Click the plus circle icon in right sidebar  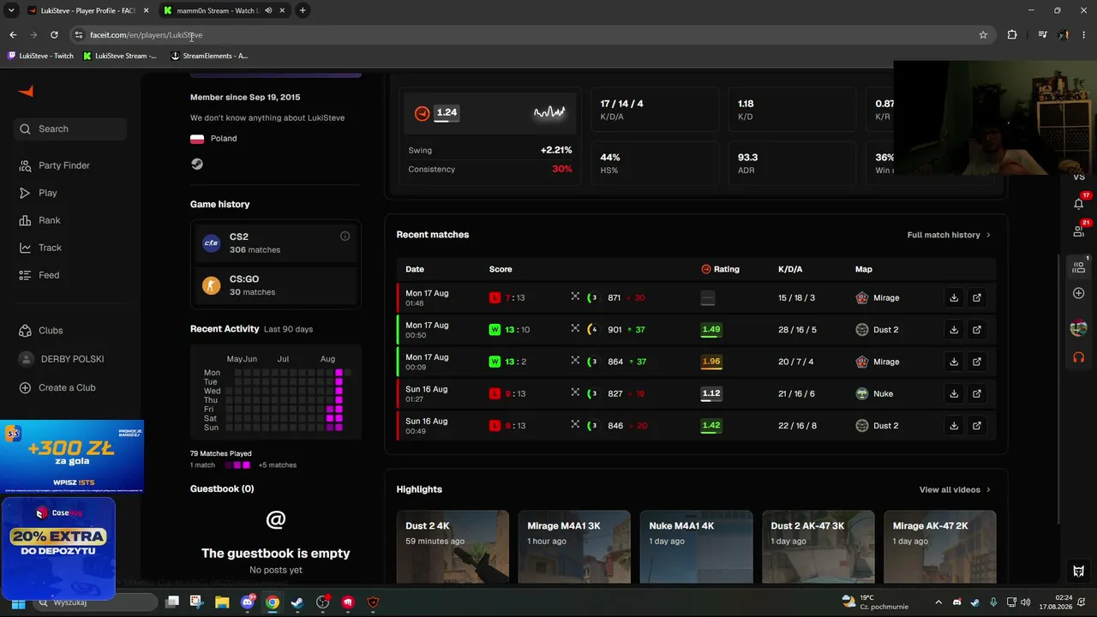1078,293
